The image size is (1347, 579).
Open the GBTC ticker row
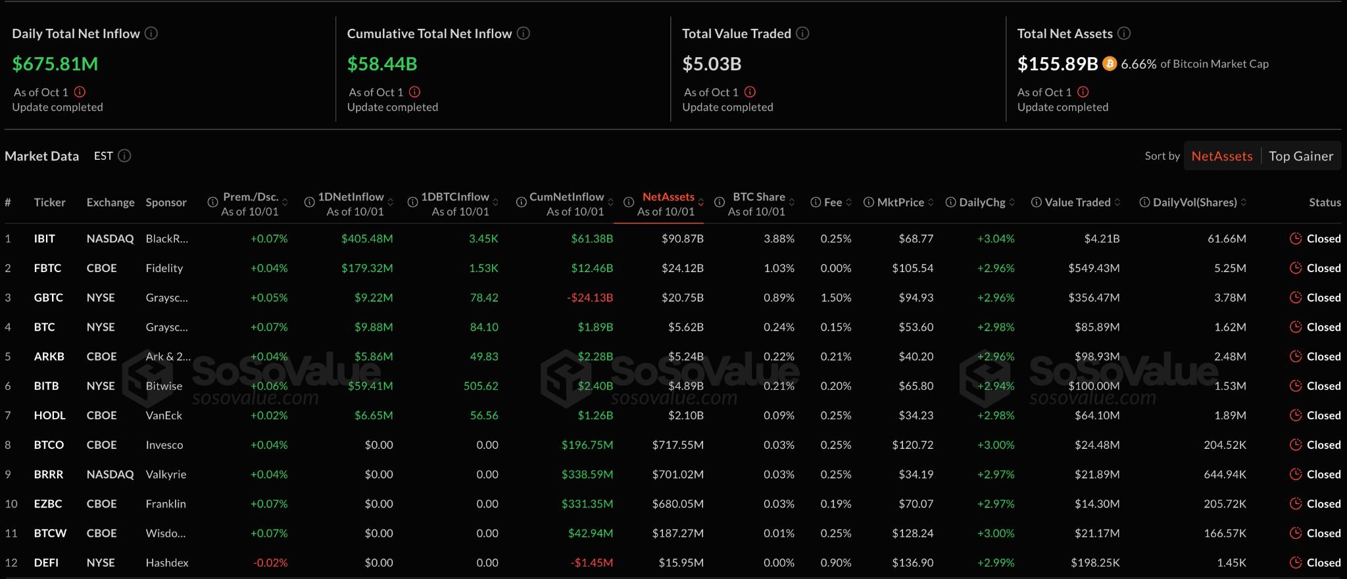48,298
